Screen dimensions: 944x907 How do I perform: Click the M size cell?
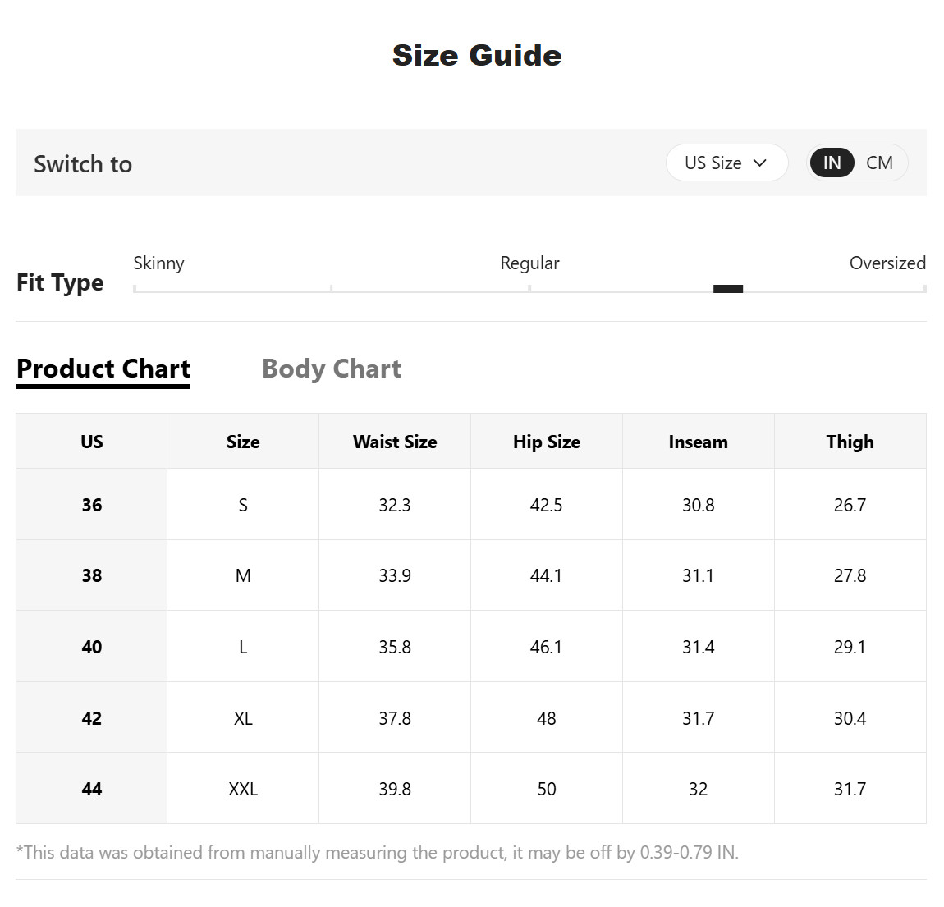tap(243, 575)
